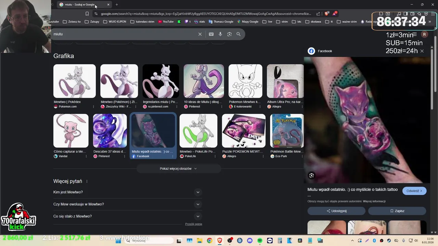Open the Tłumacz Google bookmark
Image resolution: width=438 pixels, height=246 pixels.
221,22
